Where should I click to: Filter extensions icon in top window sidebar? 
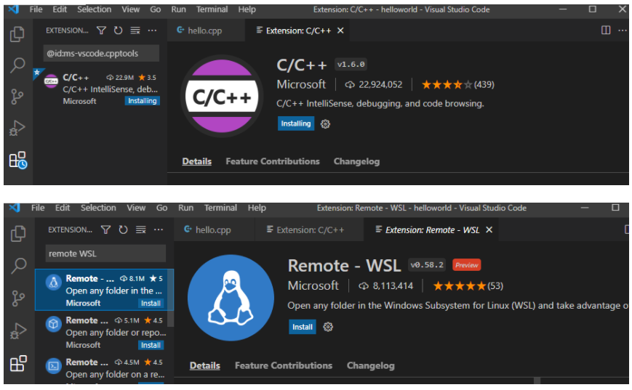(x=101, y=31)
